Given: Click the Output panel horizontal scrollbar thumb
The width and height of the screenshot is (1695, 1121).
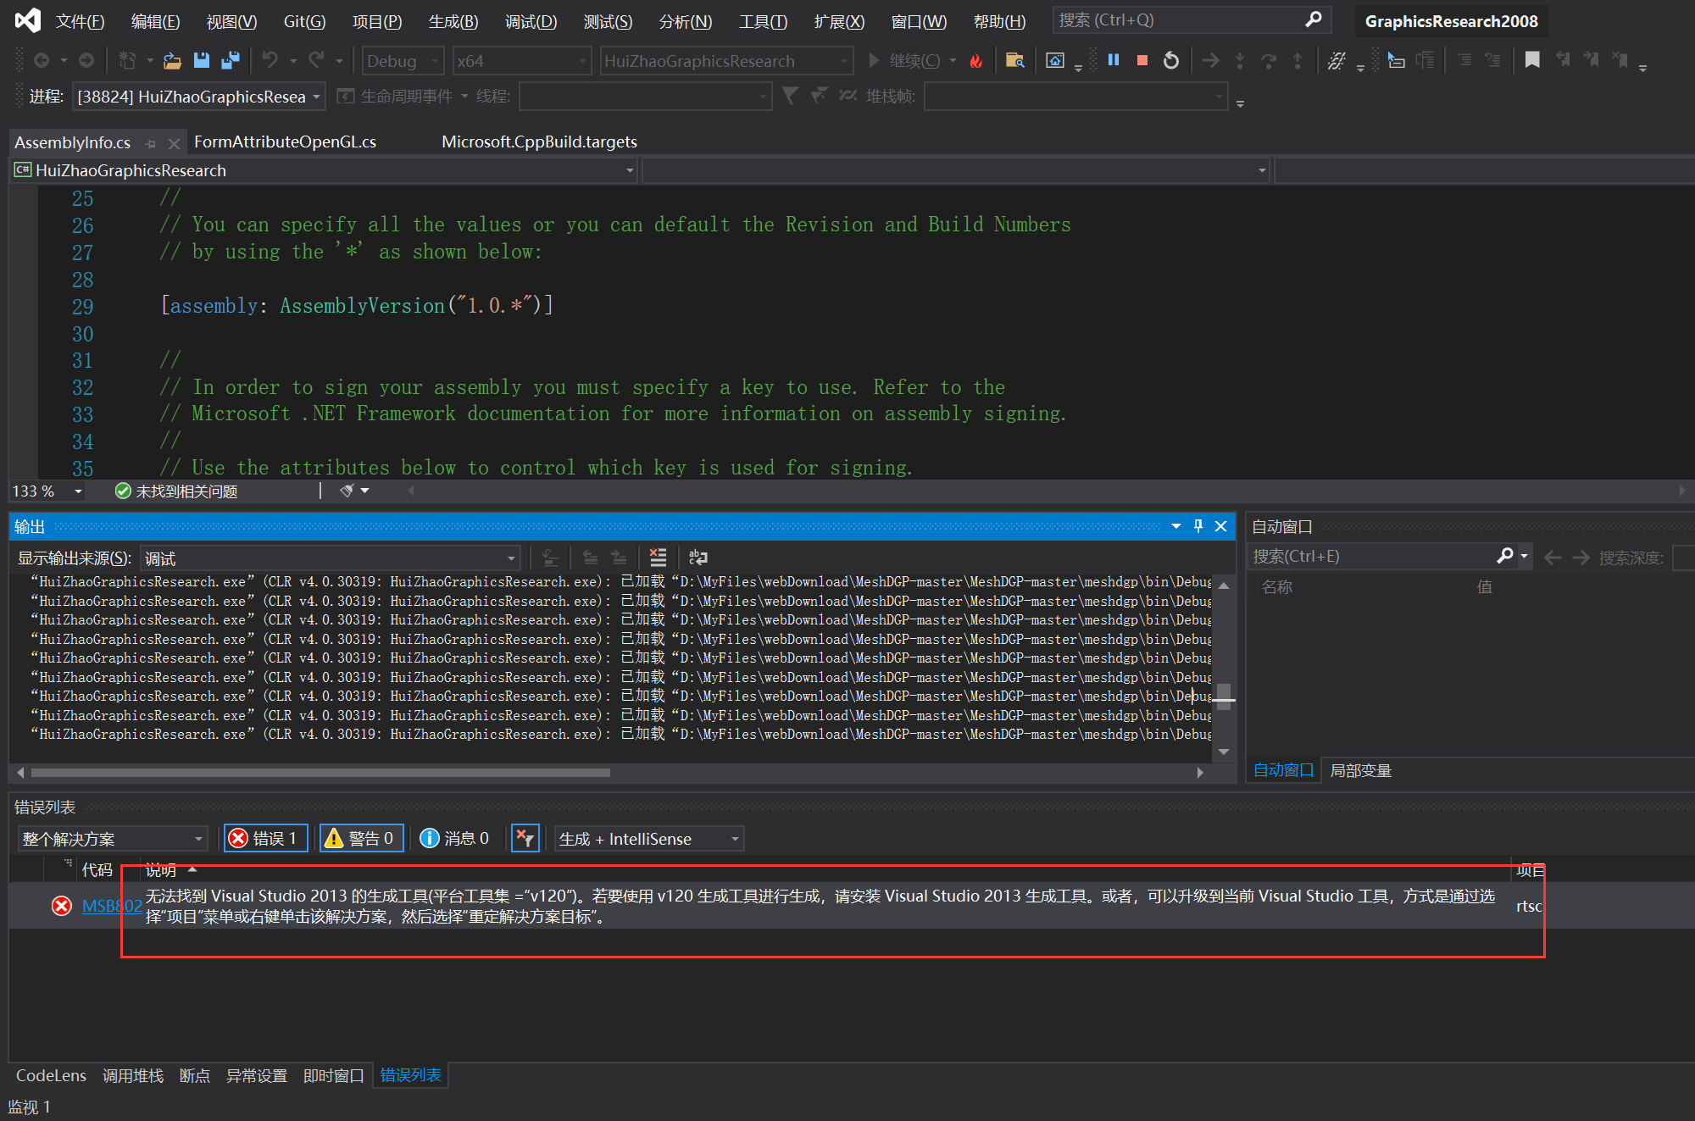Looking at the screenshot, I should pos(320,773).
